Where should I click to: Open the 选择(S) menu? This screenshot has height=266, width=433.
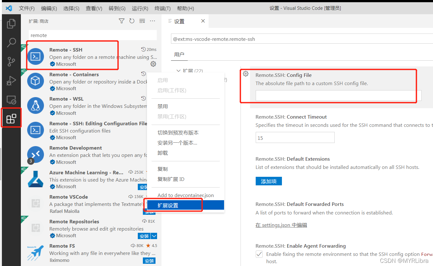71,8
